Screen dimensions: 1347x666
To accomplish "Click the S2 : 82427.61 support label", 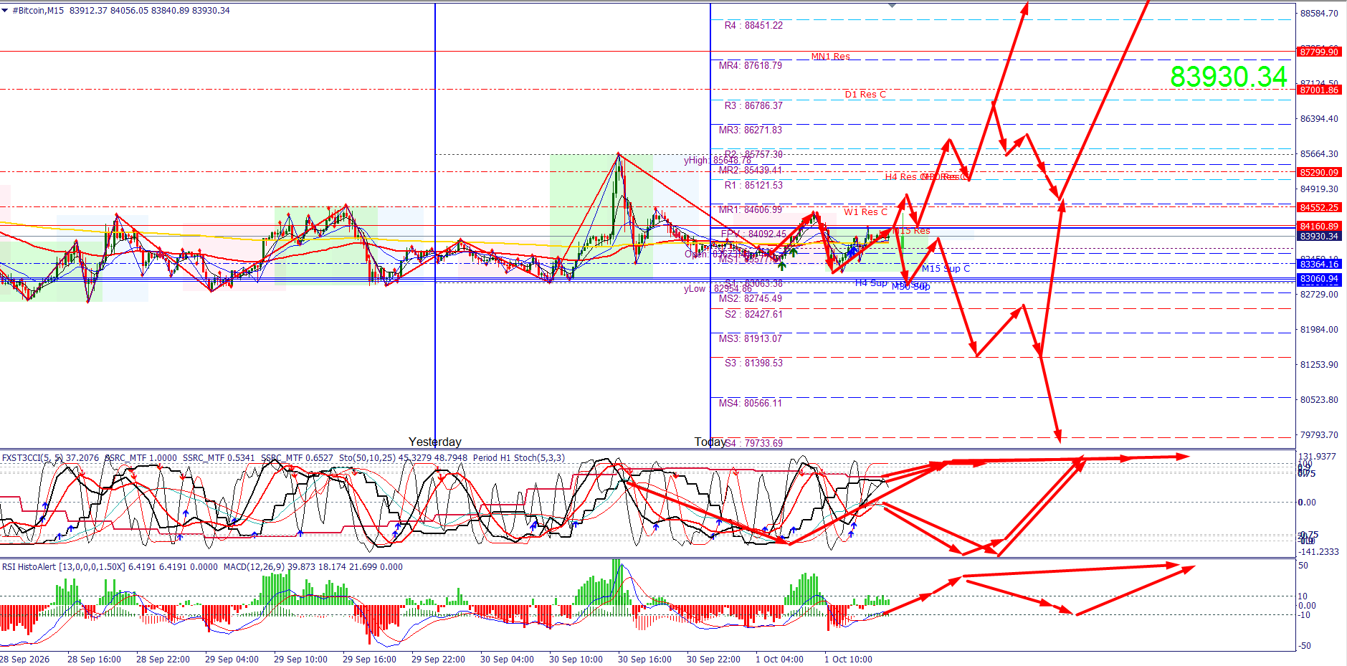I will point(753,314).
